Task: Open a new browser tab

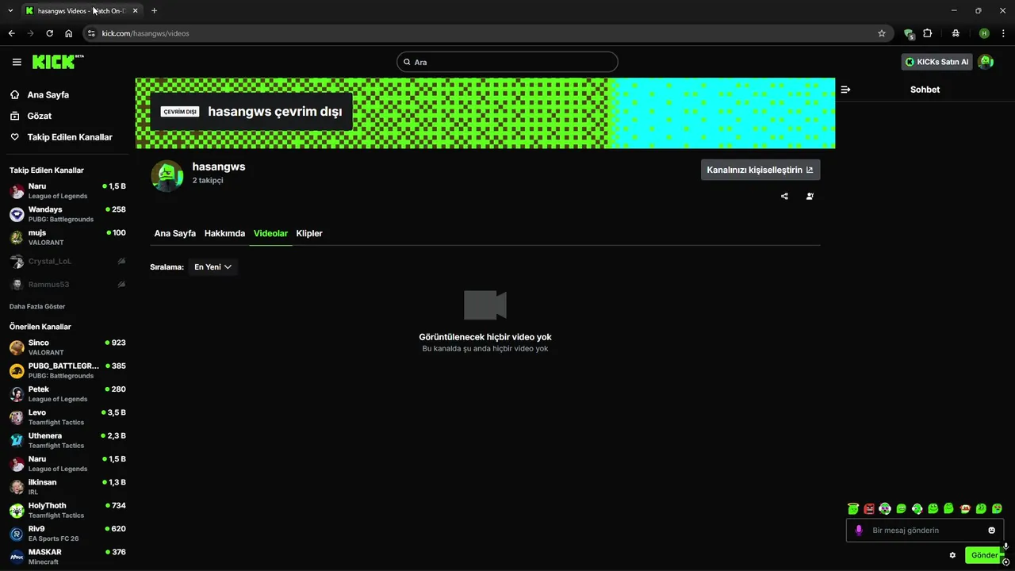Action: click(154, 11)
